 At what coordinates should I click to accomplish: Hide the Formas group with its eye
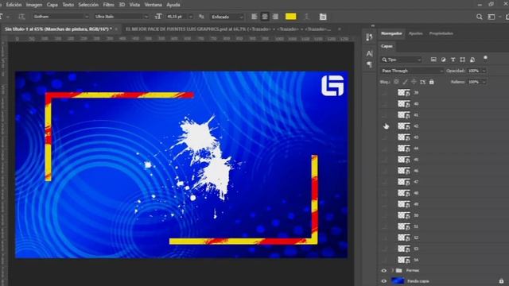[384, 270]
